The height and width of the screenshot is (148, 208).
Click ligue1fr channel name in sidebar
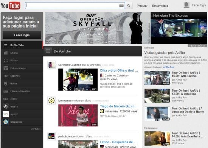(14, 107)
